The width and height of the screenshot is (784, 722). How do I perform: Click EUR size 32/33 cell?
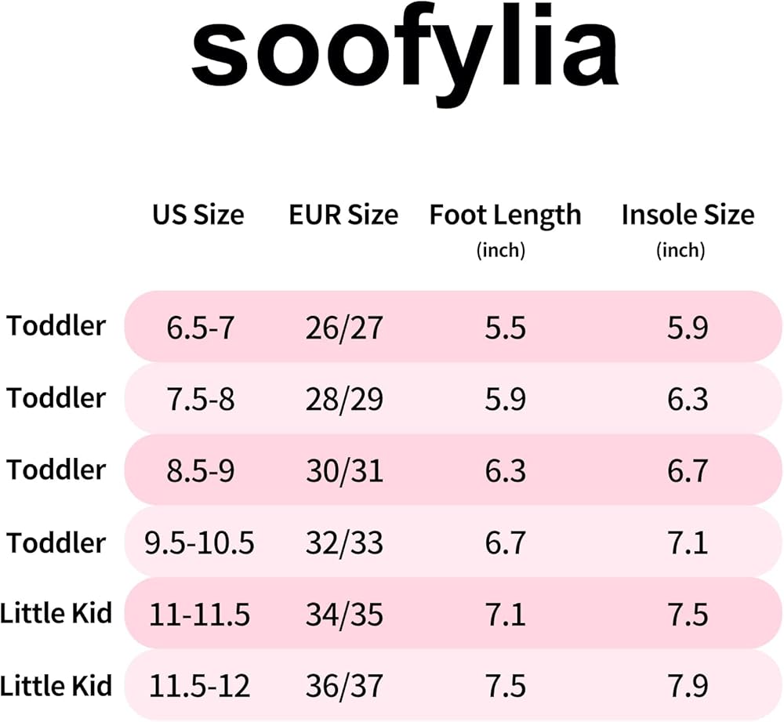pos(344,543)
